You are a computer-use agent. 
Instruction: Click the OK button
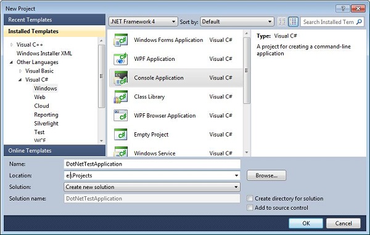[x=306, y=223]
